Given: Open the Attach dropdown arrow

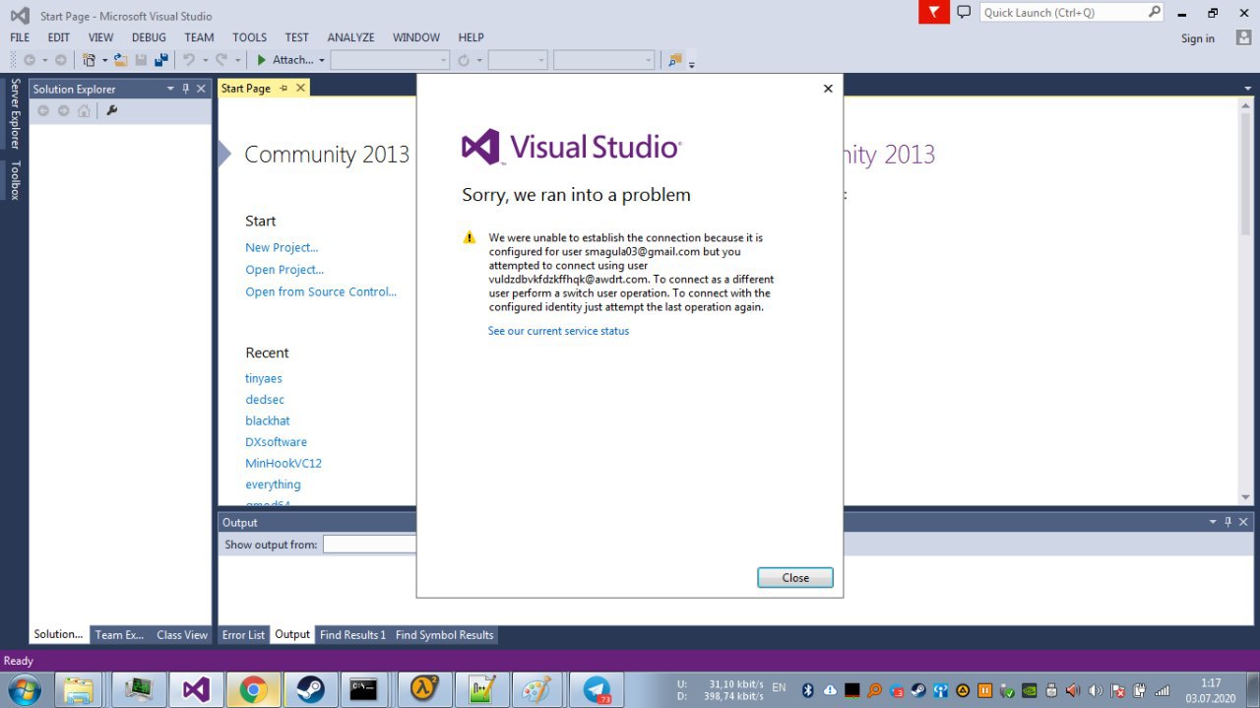Looking at the screenshot, I should (321, 60).
